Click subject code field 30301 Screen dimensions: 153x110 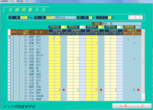pyautogui.click(x=49, y=18)
